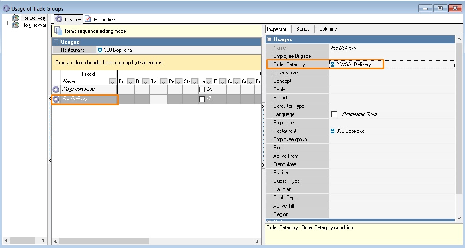465x248 pixels.
Task: Open the Name column filter dropdown
Action: [x=113, y=81]
